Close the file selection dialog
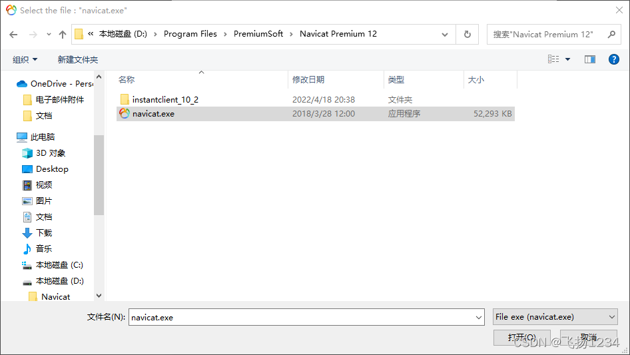630x355 pixels. tap(619, 10)
